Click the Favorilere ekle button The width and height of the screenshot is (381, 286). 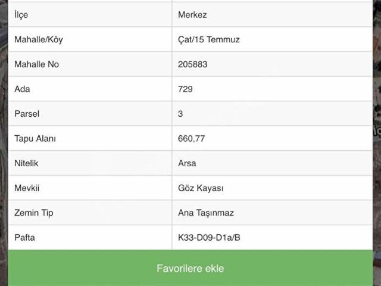pos(190,268)
